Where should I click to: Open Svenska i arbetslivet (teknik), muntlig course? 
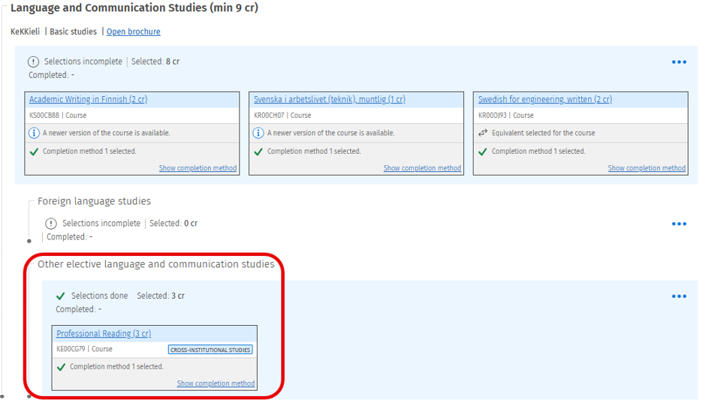(x=330, y=100)
